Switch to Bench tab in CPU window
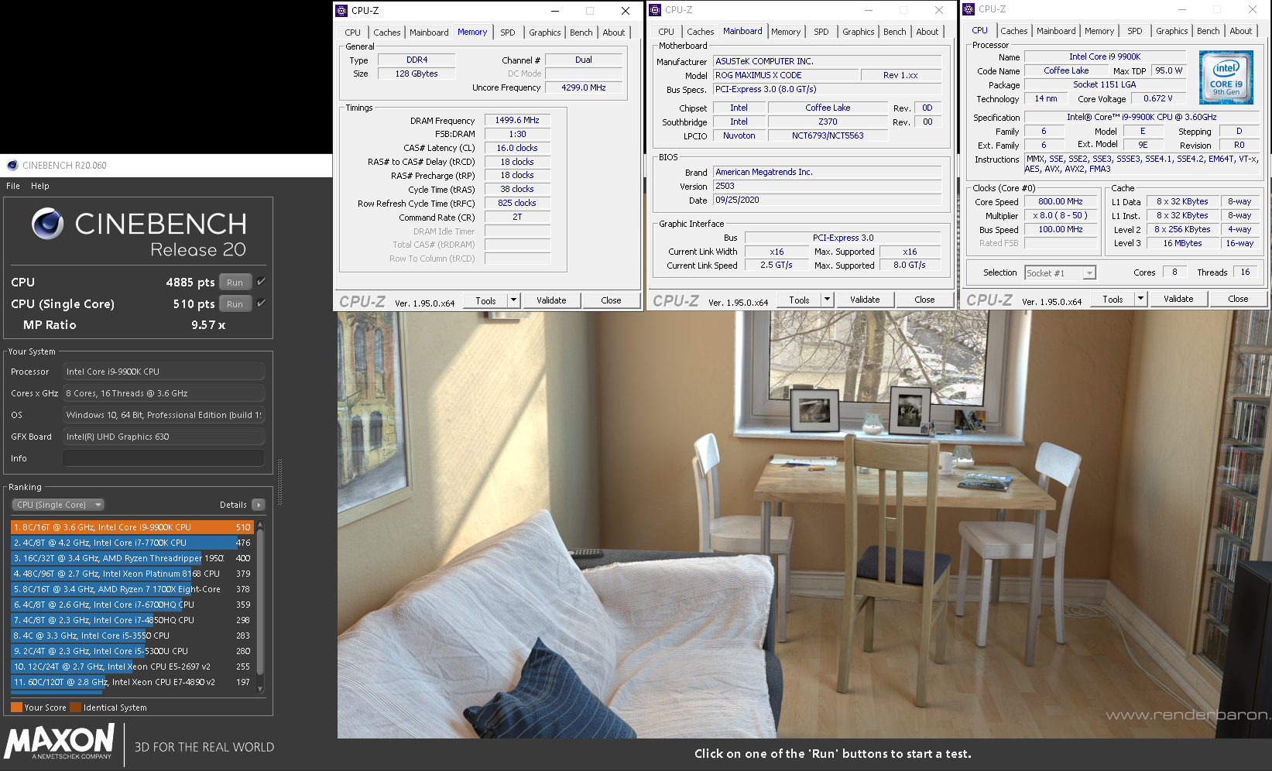 (1208, 31)
